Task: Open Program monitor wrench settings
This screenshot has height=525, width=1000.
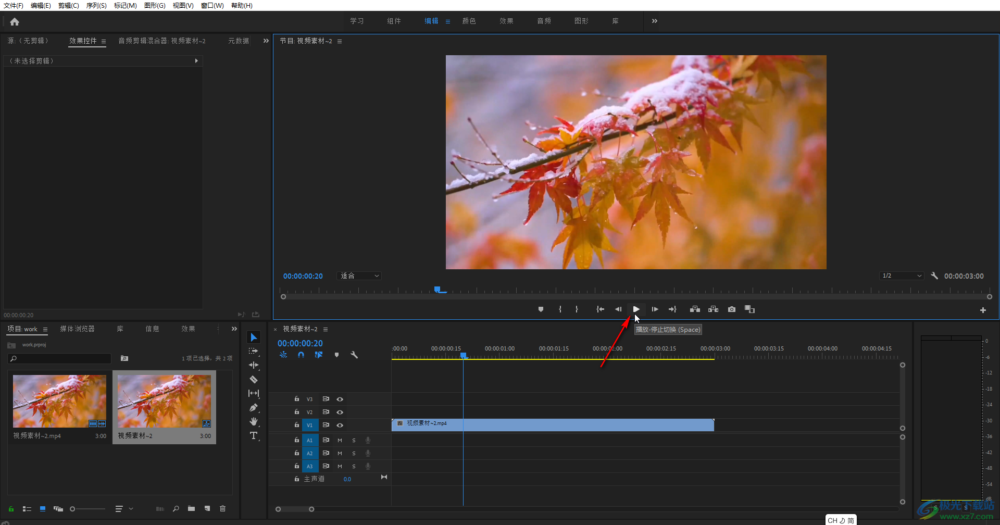Action: (934, 276)
